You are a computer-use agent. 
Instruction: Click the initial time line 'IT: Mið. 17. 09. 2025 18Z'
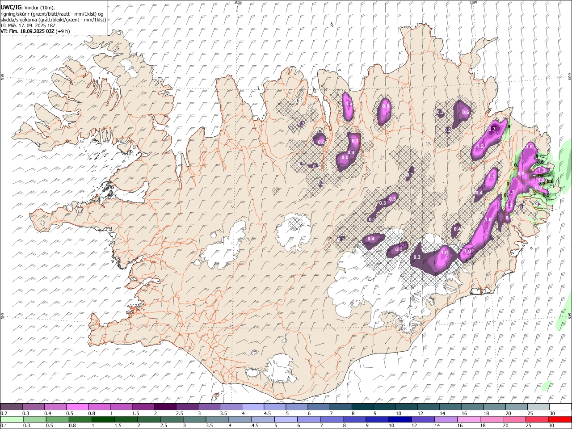(x=28, y=25)
